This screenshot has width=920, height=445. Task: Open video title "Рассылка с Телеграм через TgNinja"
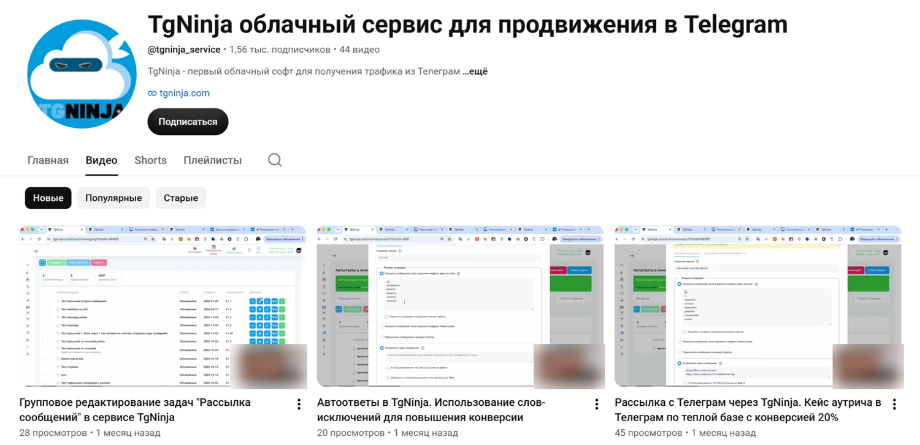point(748,410)
